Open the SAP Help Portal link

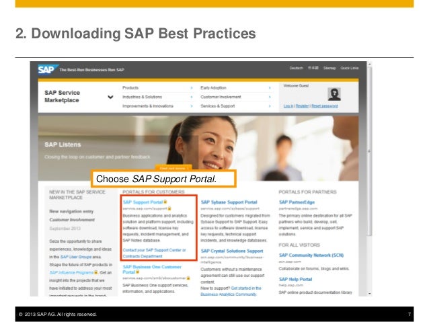tap(295, 280)
